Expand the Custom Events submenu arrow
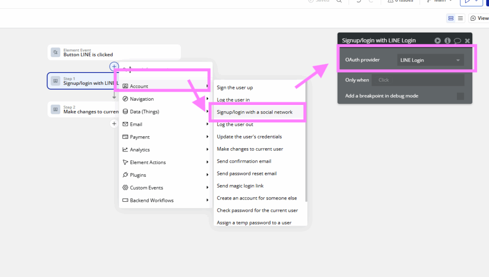The height and width of the screenshot is (277, 489). point(207,188)
